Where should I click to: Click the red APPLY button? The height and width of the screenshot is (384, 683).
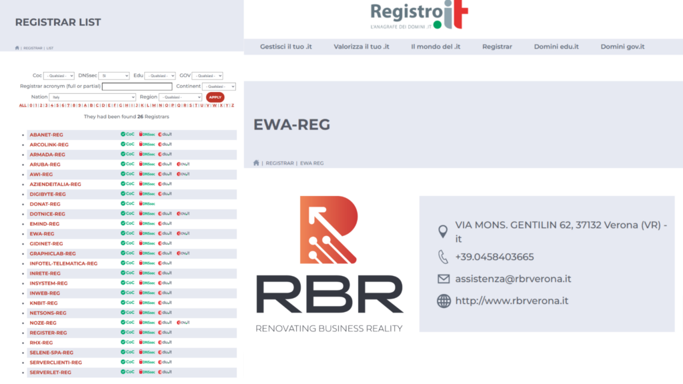click(215, 97)
